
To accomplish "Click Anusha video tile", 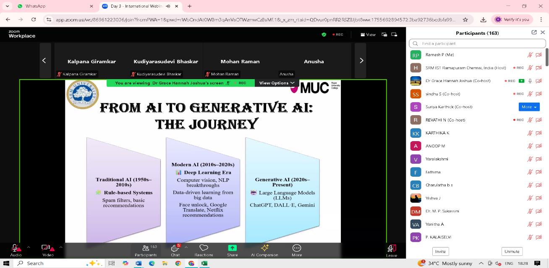I will (x=314, y=61).
